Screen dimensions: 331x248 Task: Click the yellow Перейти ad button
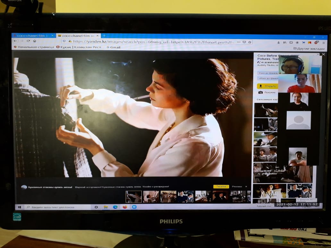[221, 186]
